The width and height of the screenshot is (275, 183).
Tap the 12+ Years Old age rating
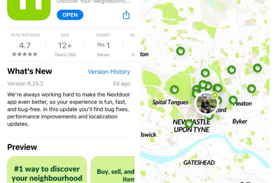[x=65, y=46]
